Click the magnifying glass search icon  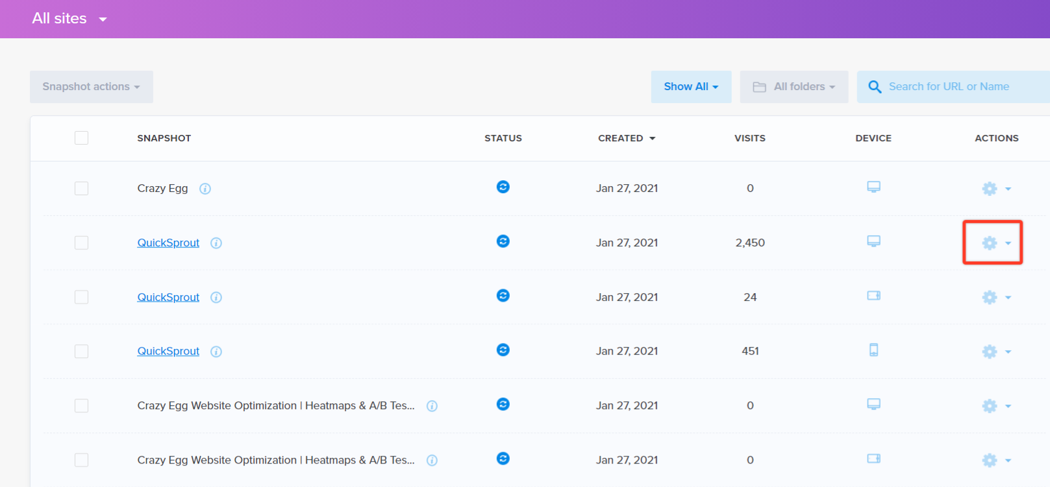(875, 87)
